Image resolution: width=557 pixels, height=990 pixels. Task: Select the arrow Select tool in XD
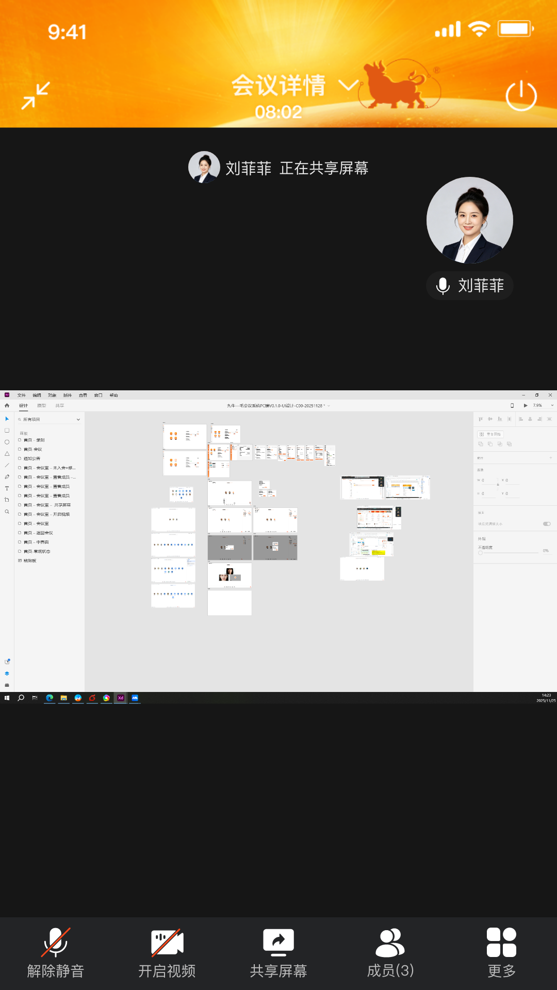pos(7,419)
